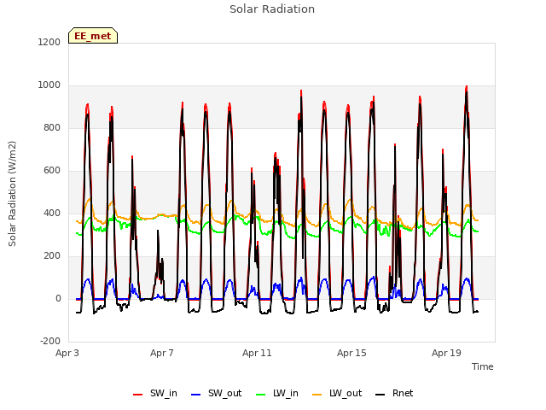This screenshot has height=410, width=546.
Task: Click the 1000 y-axis tick label
Action: [49, 85]
